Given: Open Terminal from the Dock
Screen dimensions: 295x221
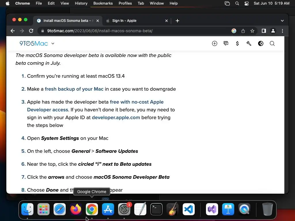Looking at the screenshot, I should [x=156, y=209].
